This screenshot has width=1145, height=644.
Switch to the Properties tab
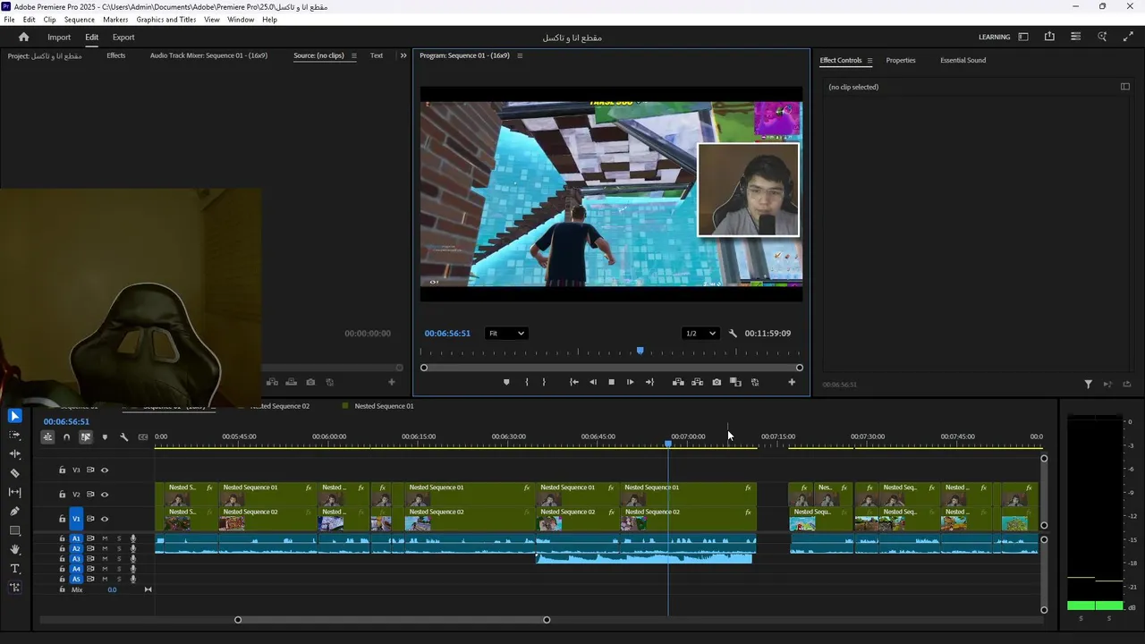click(901, 61)
